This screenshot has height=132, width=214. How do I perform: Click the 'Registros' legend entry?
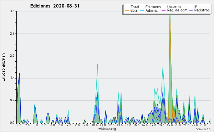[202, 10]
